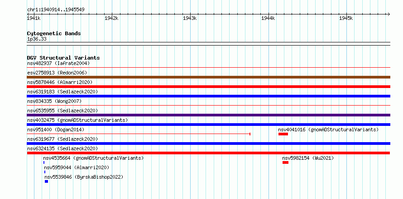The height and width of the screenshot is (199, 403).
Task: Click nsv4032475 (gnomADStructuralVariants) label
Action: coord(77,120)
